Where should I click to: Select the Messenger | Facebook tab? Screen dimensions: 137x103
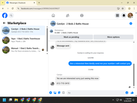point(21,3)
